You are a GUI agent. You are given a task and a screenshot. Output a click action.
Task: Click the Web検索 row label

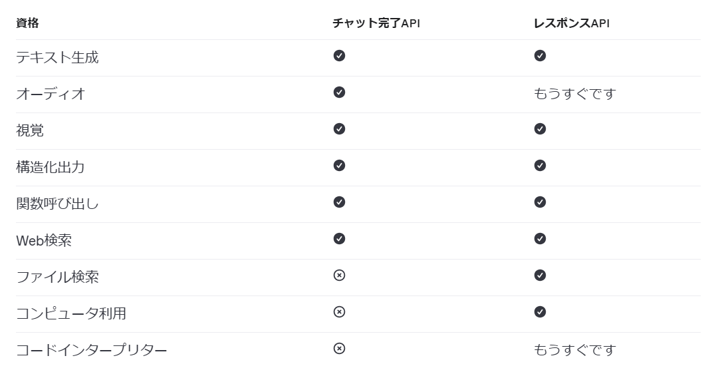pyautogui.click(x=44, y=240)
